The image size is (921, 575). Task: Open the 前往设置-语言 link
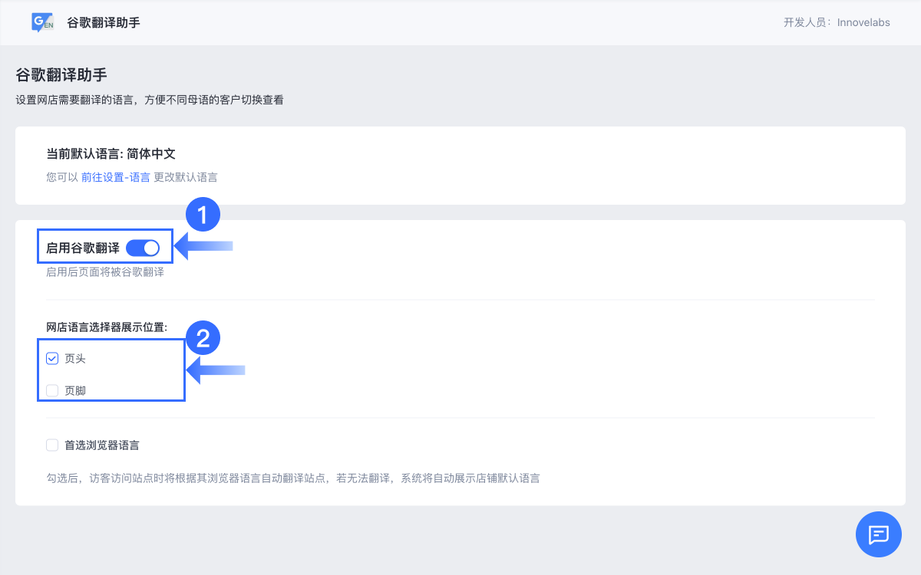click(116, 177)
